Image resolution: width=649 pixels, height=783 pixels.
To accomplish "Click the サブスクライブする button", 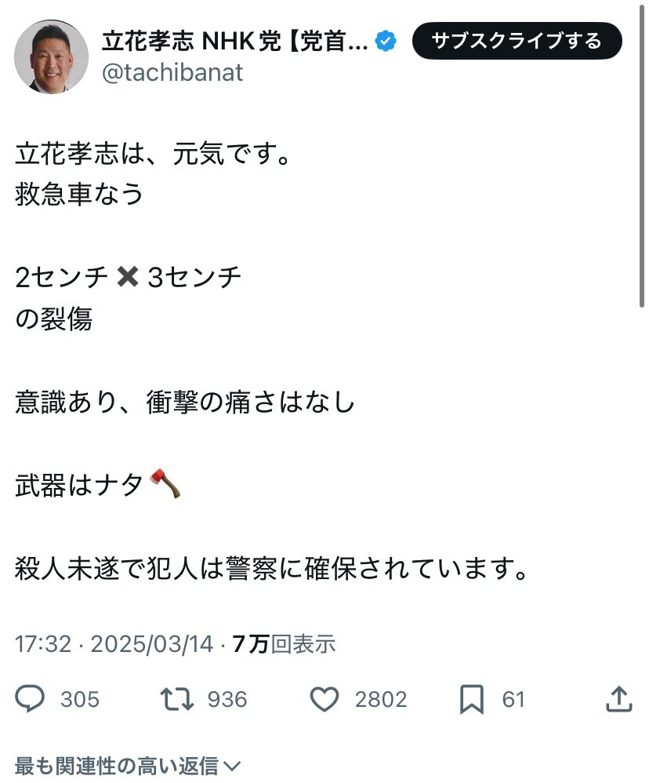I will pos(517,41).
